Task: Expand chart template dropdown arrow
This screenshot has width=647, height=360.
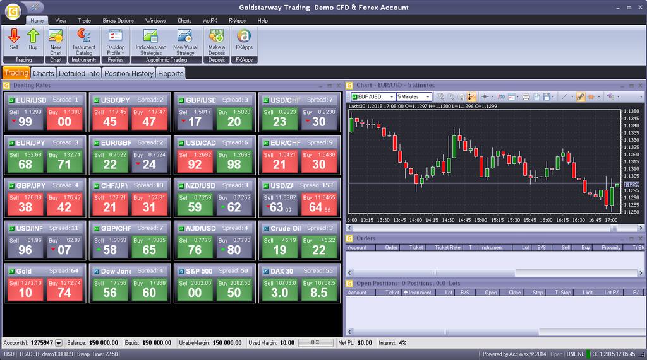Action: [x=517, y=97]
